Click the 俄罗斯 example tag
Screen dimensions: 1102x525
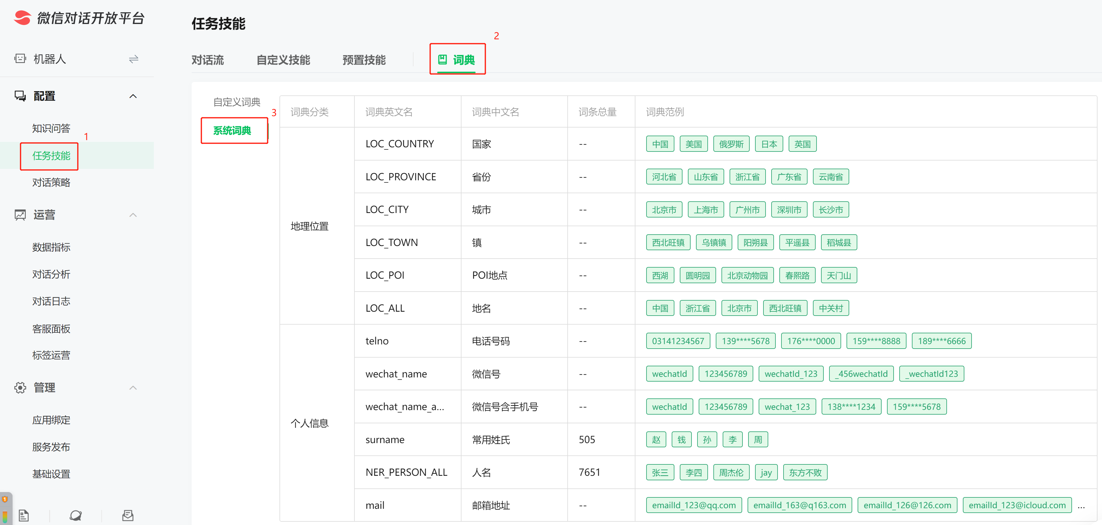[731, 144]
